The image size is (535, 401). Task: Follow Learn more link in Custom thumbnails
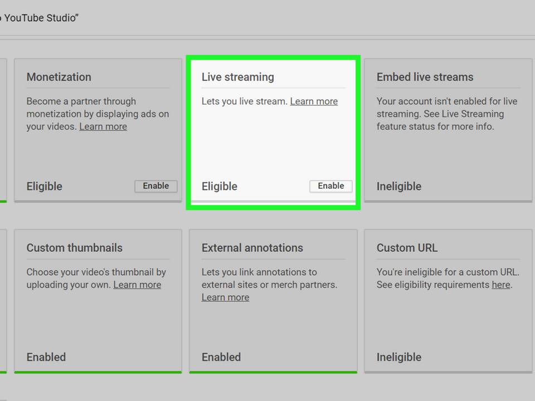coord(137,285)
